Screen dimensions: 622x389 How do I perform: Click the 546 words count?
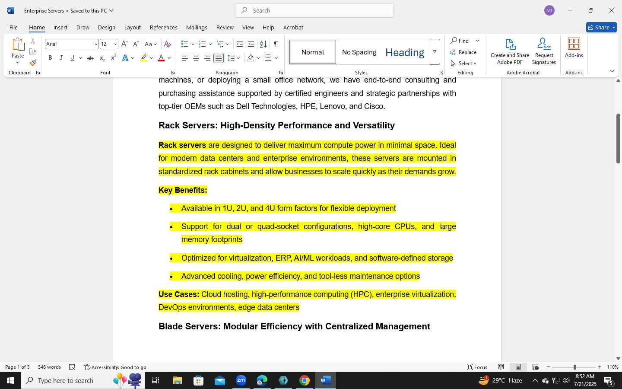click(49, 367)
